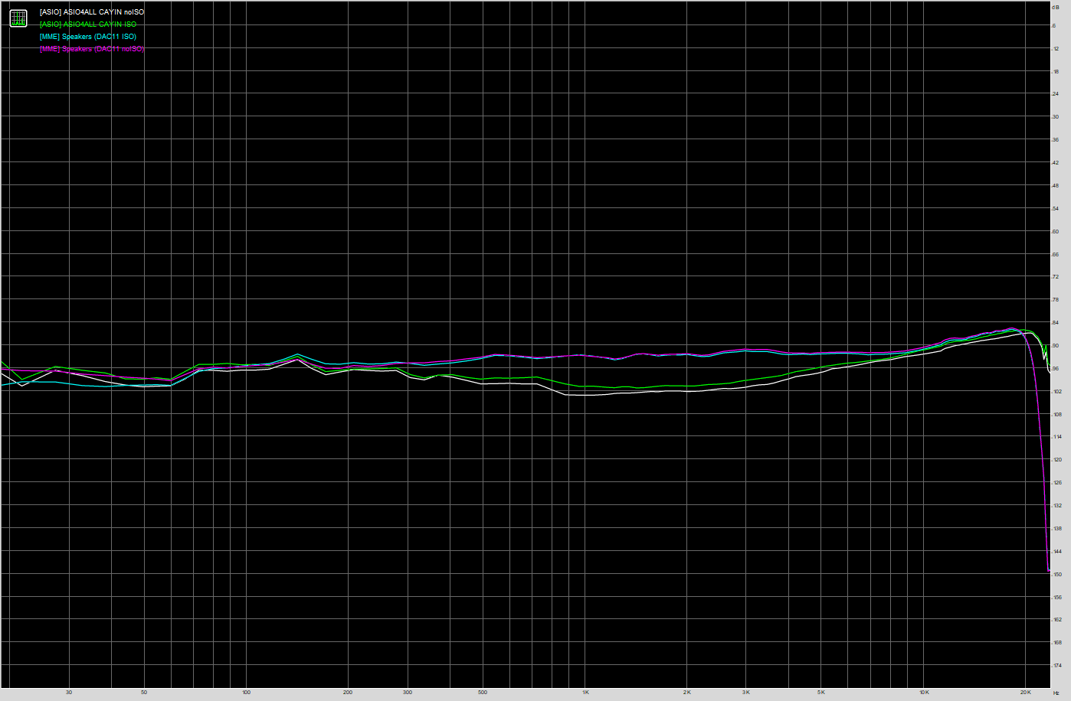Click the -102 level label on dB axis
Image resolution: width=1071 pixels, height=701 pixels.
coord(1056,392)
